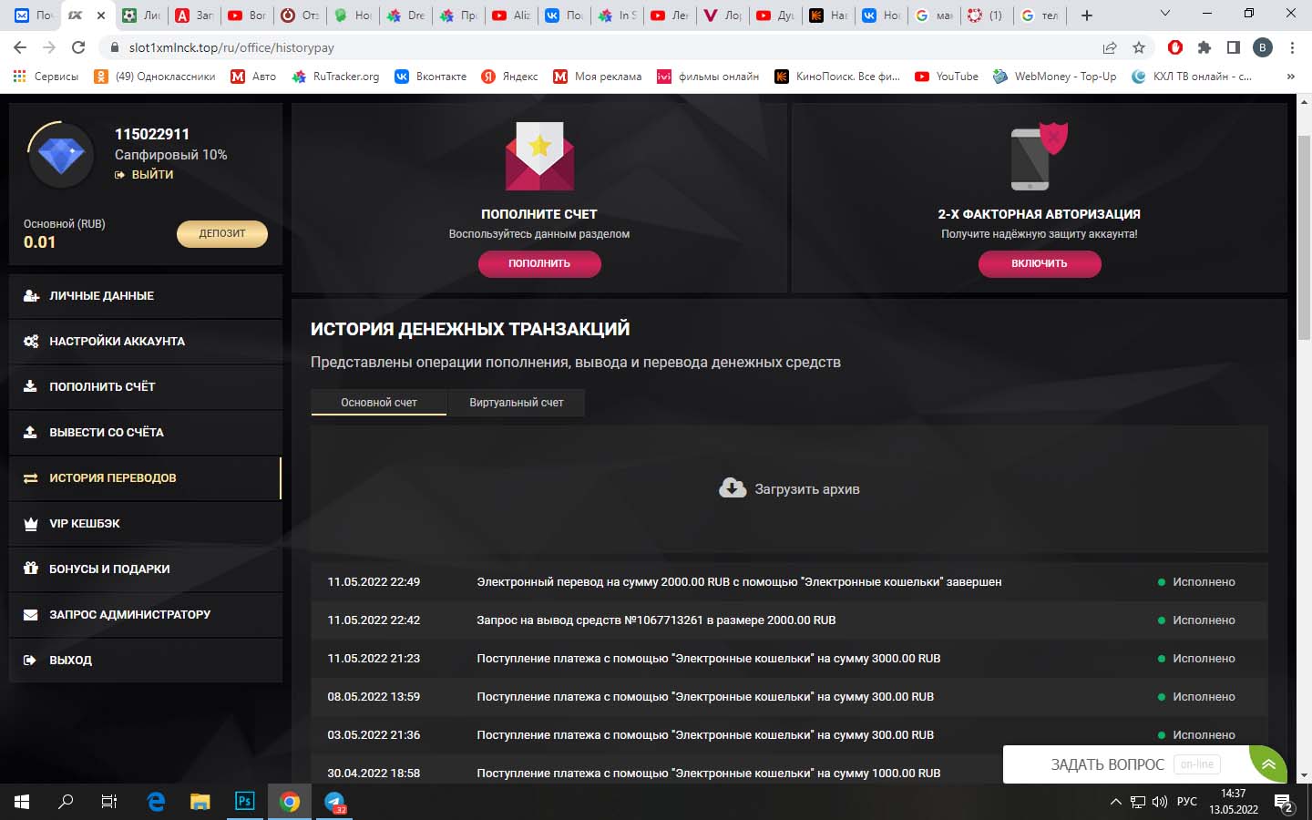Click the gold ДЕПОЗИТ button
The width and height of the screenshot is (1312, 820).
tap(222, 233)
